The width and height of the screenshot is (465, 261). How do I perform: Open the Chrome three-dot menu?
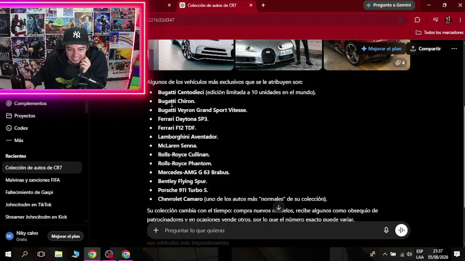coord(460,20)
